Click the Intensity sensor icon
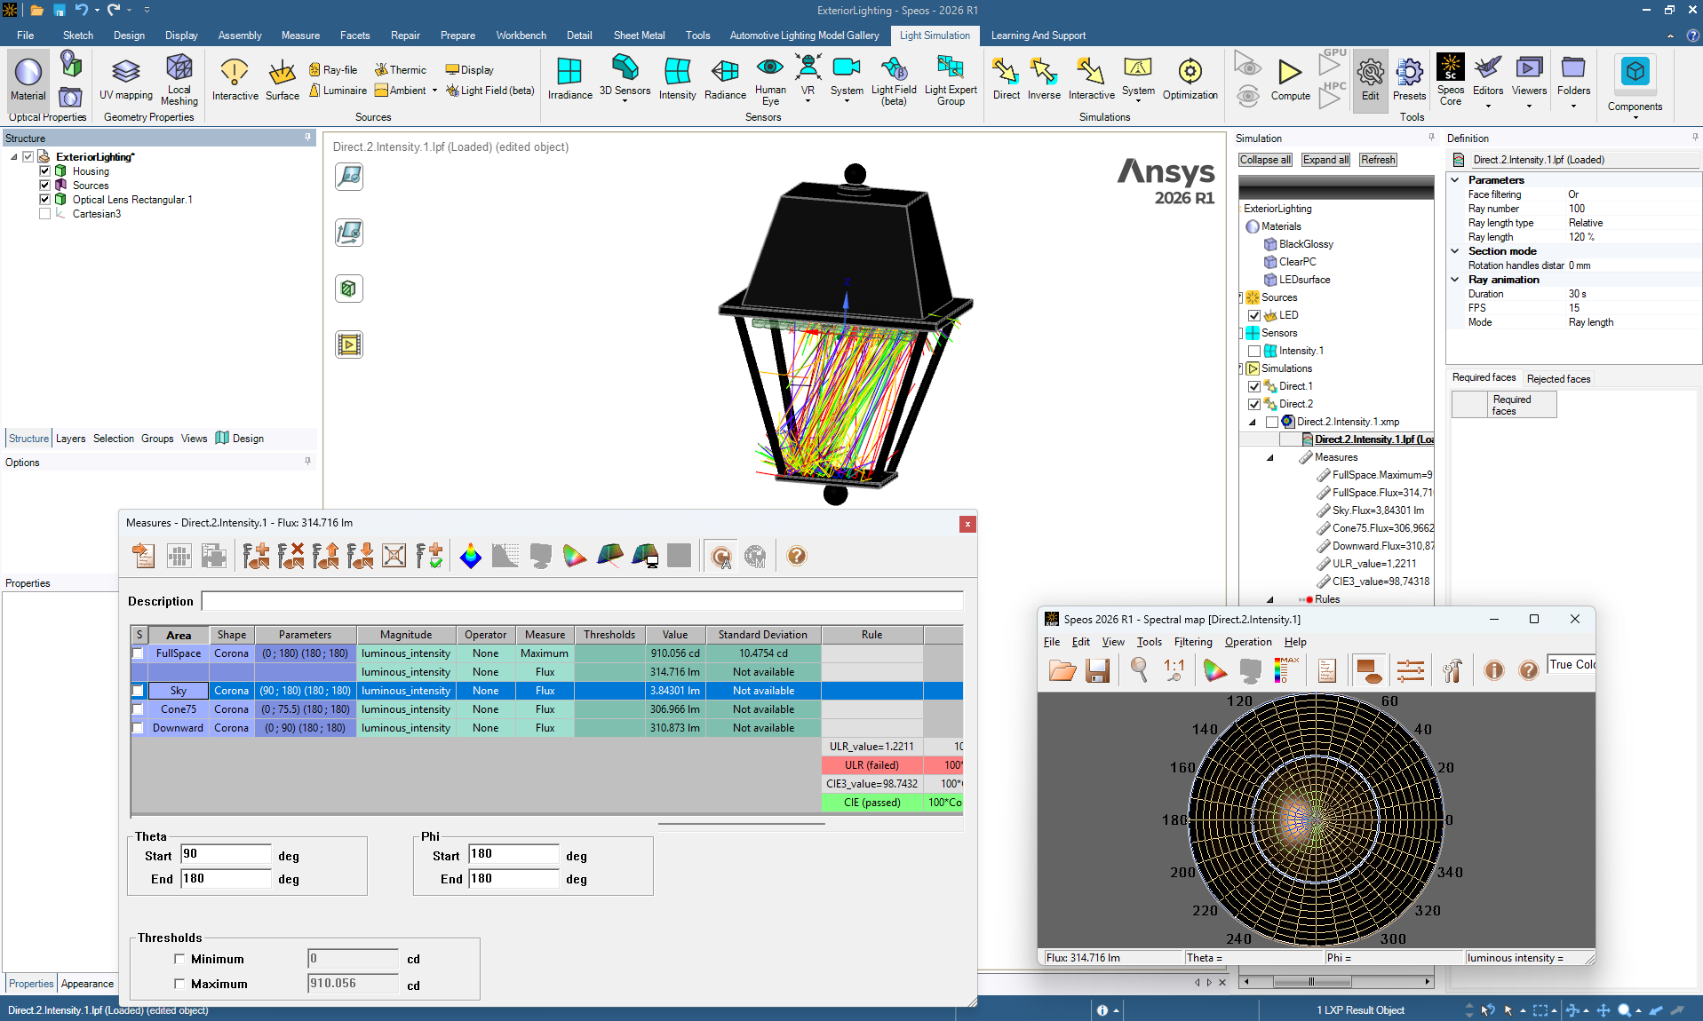 [677, 79]
